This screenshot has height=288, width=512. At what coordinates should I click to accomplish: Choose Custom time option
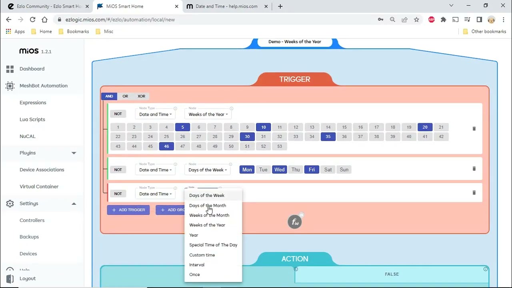[213, 255]
